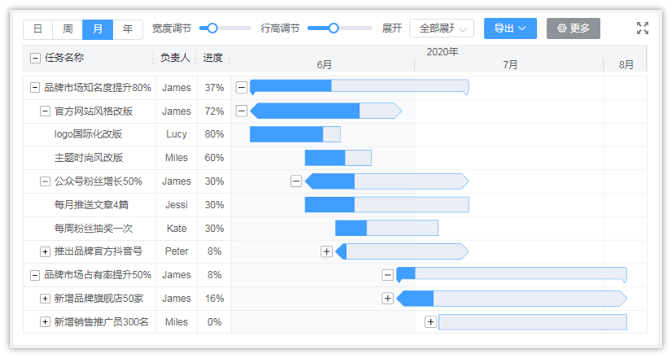Select the 每周粉丝抽奖一次 task row
Image resolution: width=672 pixels, height=358 pixels.
point(93,229)
